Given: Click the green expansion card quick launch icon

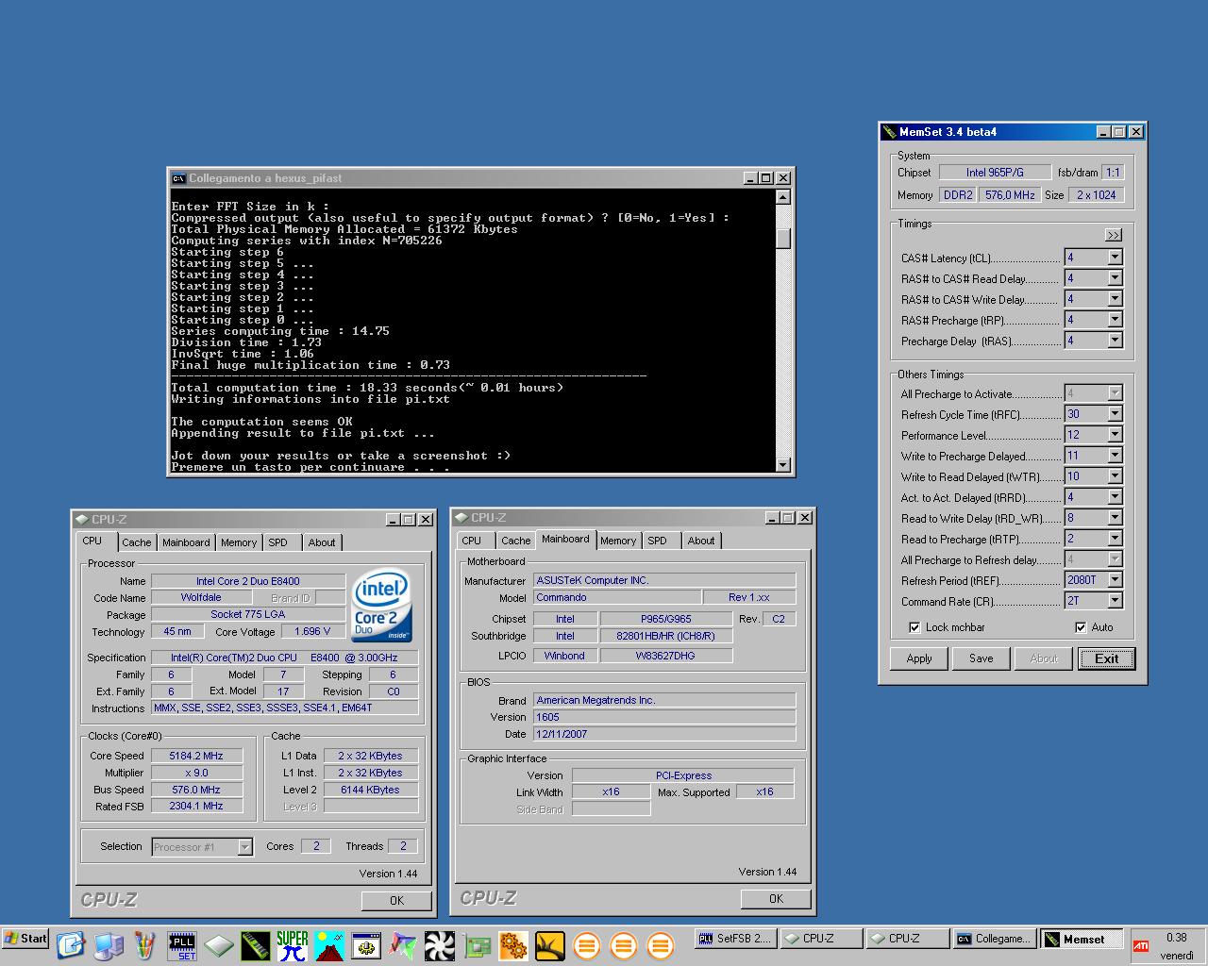Looking at the screenshot, I should (477, 945).
